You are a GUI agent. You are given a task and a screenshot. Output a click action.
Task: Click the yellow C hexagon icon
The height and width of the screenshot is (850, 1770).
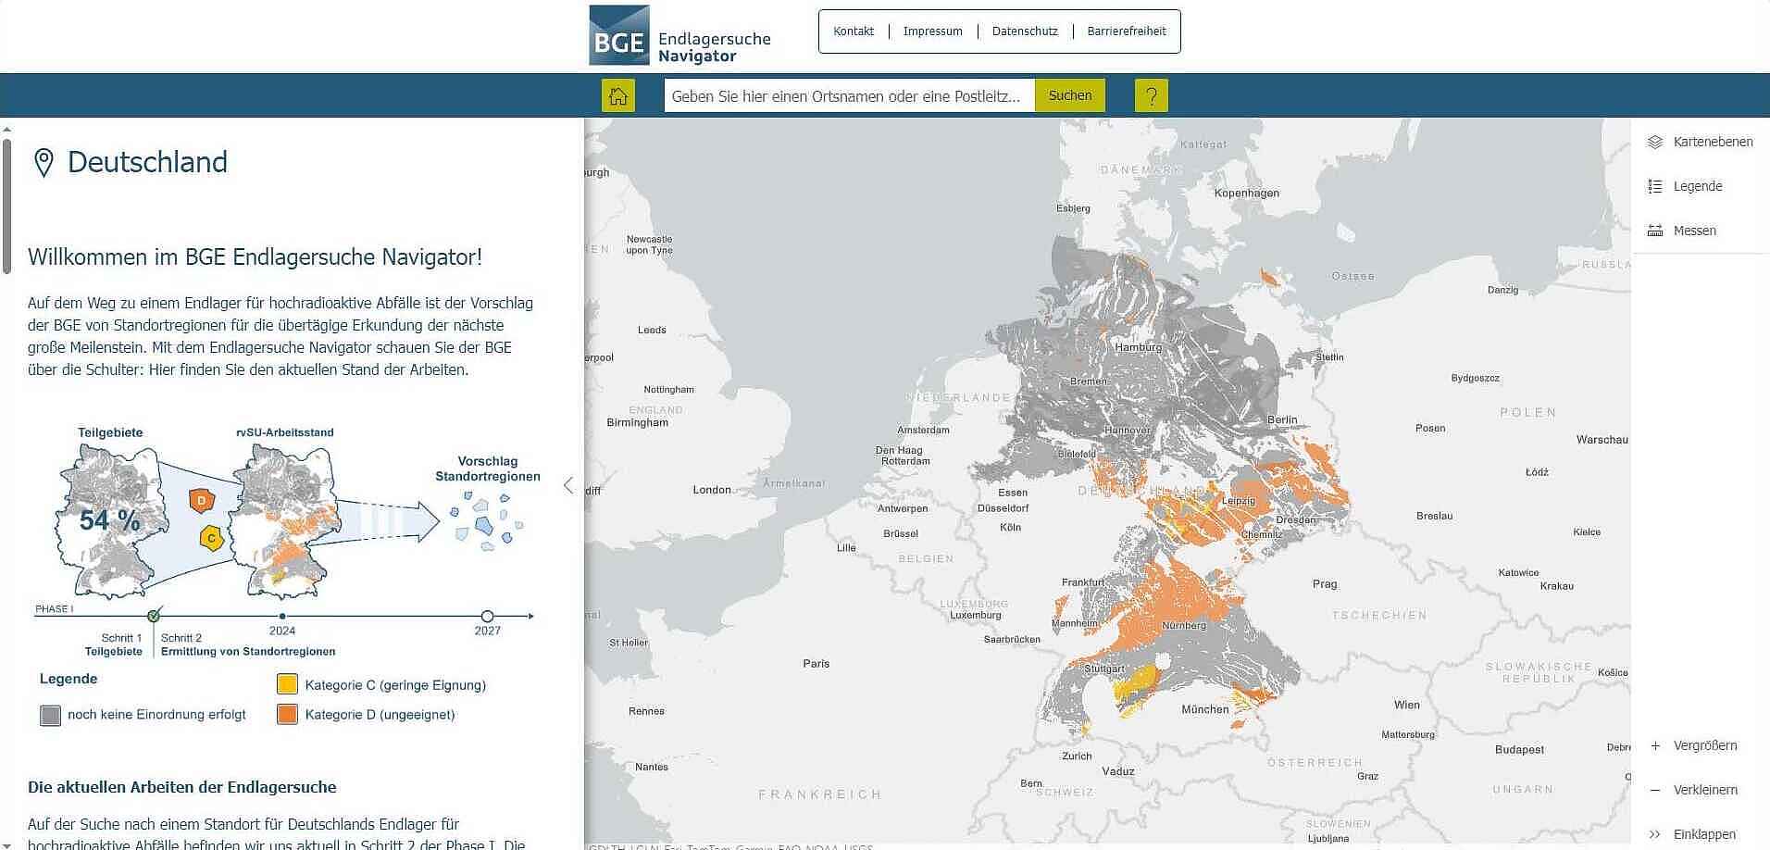tap(212, 538)
